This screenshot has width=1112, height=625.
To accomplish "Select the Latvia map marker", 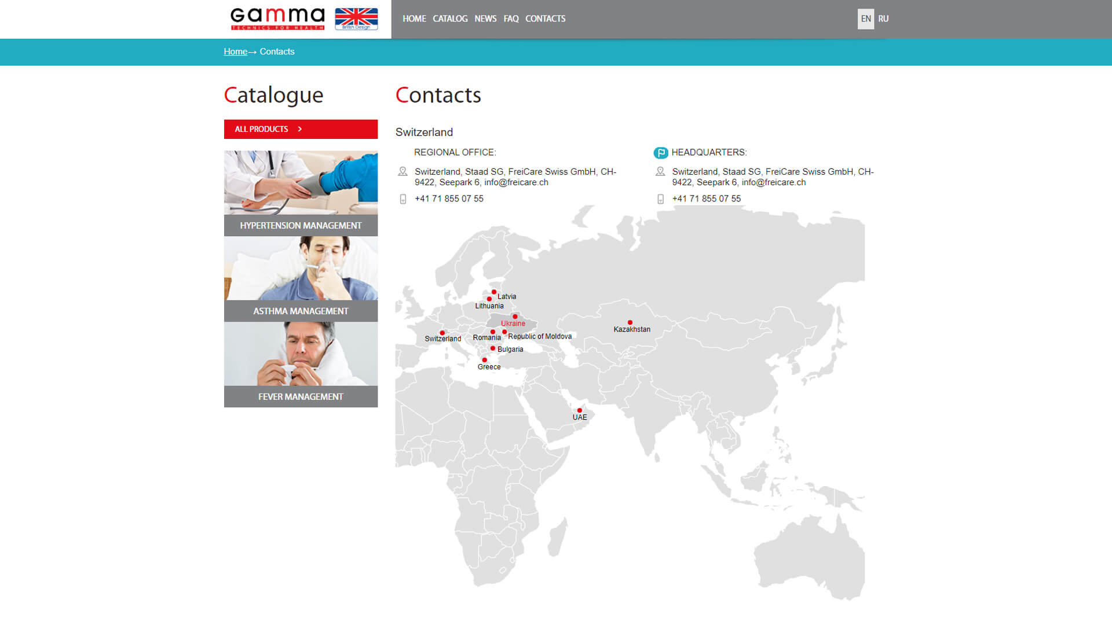I will (494, 292).
